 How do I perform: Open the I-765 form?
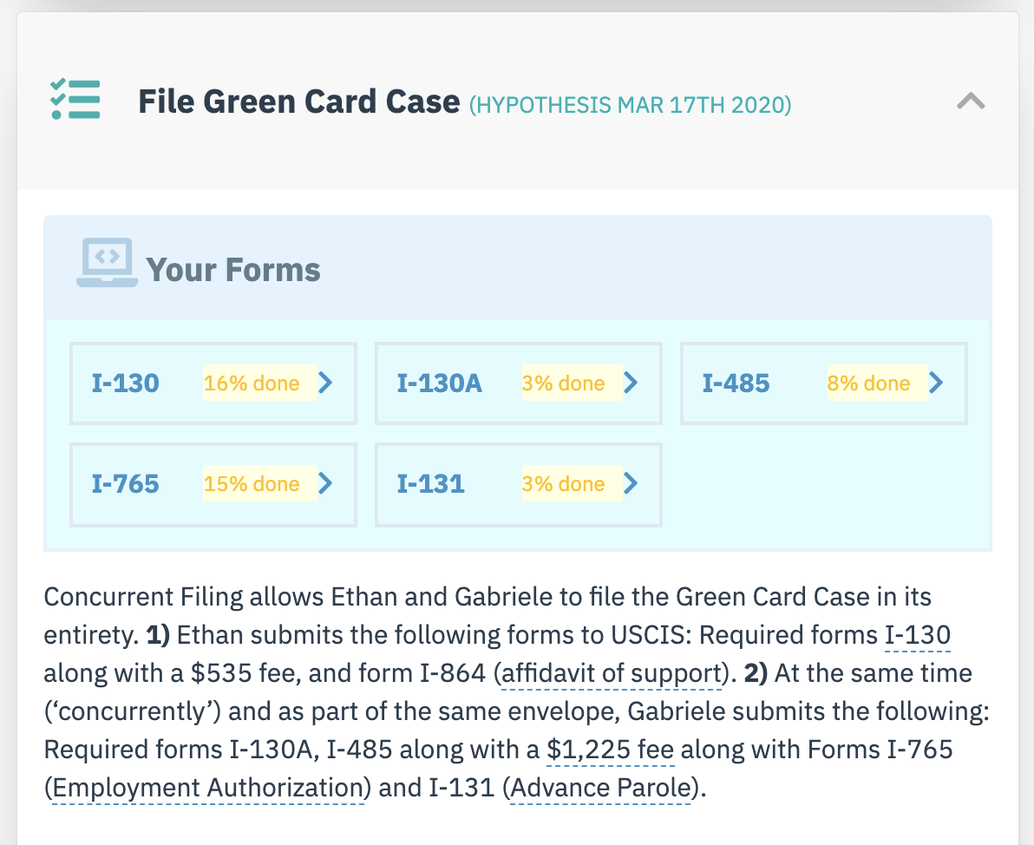[213, 485]
